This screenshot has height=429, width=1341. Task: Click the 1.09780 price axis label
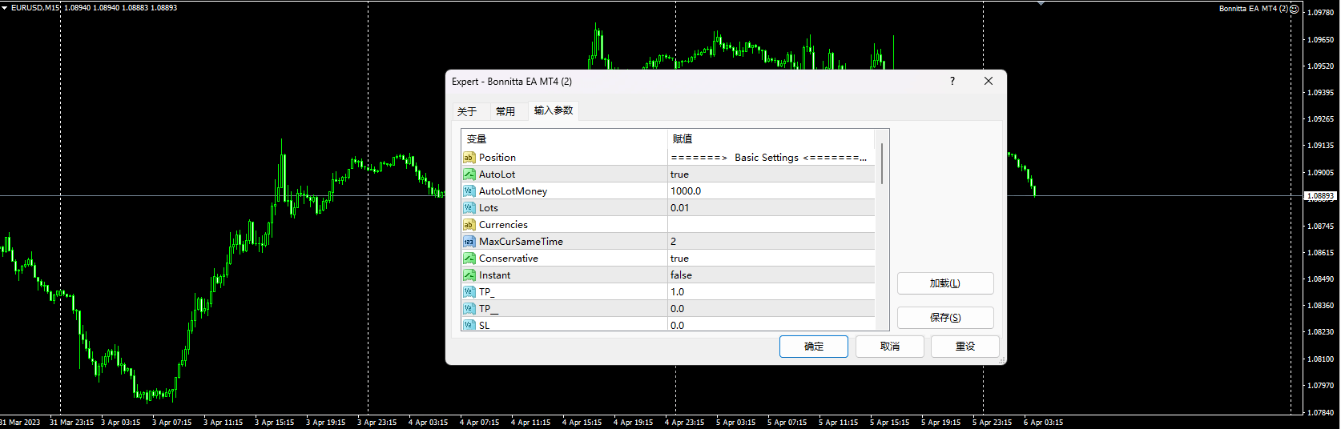click(x=1321, y=13)
